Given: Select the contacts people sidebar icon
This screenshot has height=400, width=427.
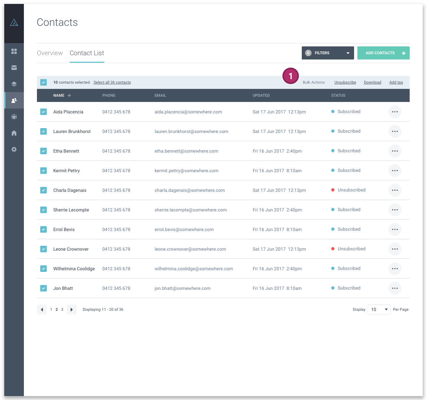Looking at the screenshot, I should click(x=14, y=100).
